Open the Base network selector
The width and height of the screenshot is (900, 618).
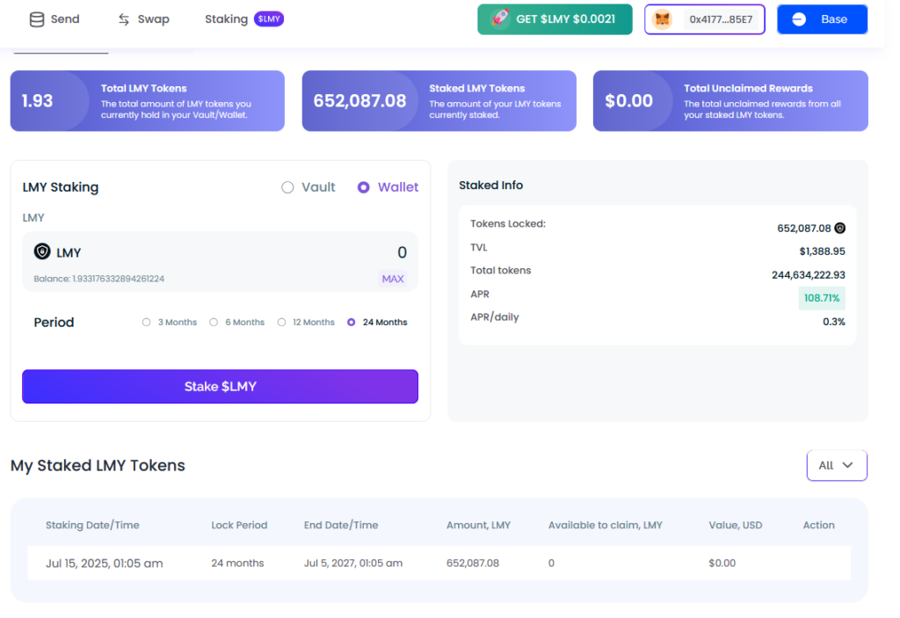[822, 19]
